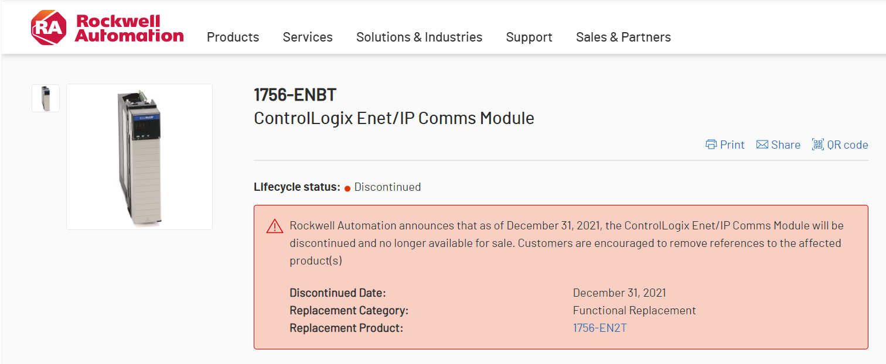Click the Share text link
Screen dimensions: 886x364
(786, 145)
